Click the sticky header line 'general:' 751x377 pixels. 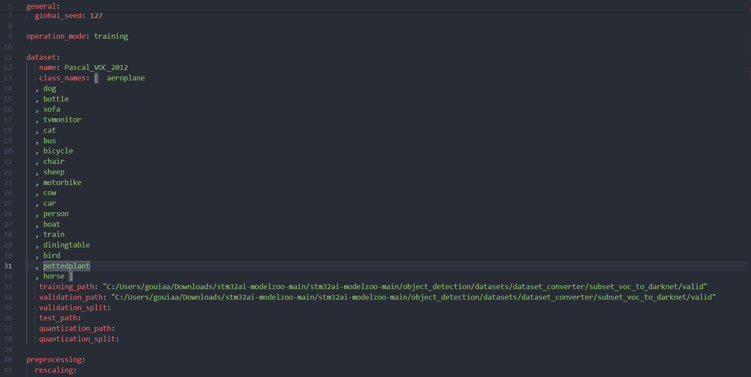click(43, 7)
